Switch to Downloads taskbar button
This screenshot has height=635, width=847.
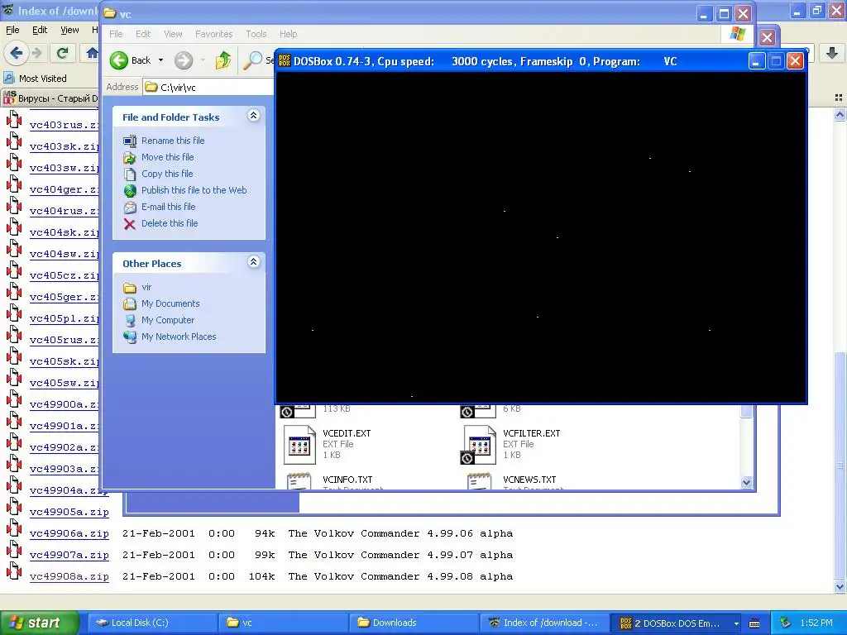click(414, 623)
